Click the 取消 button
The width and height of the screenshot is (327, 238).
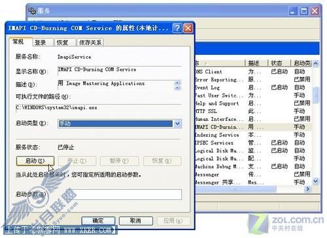(x=136, y=221)
